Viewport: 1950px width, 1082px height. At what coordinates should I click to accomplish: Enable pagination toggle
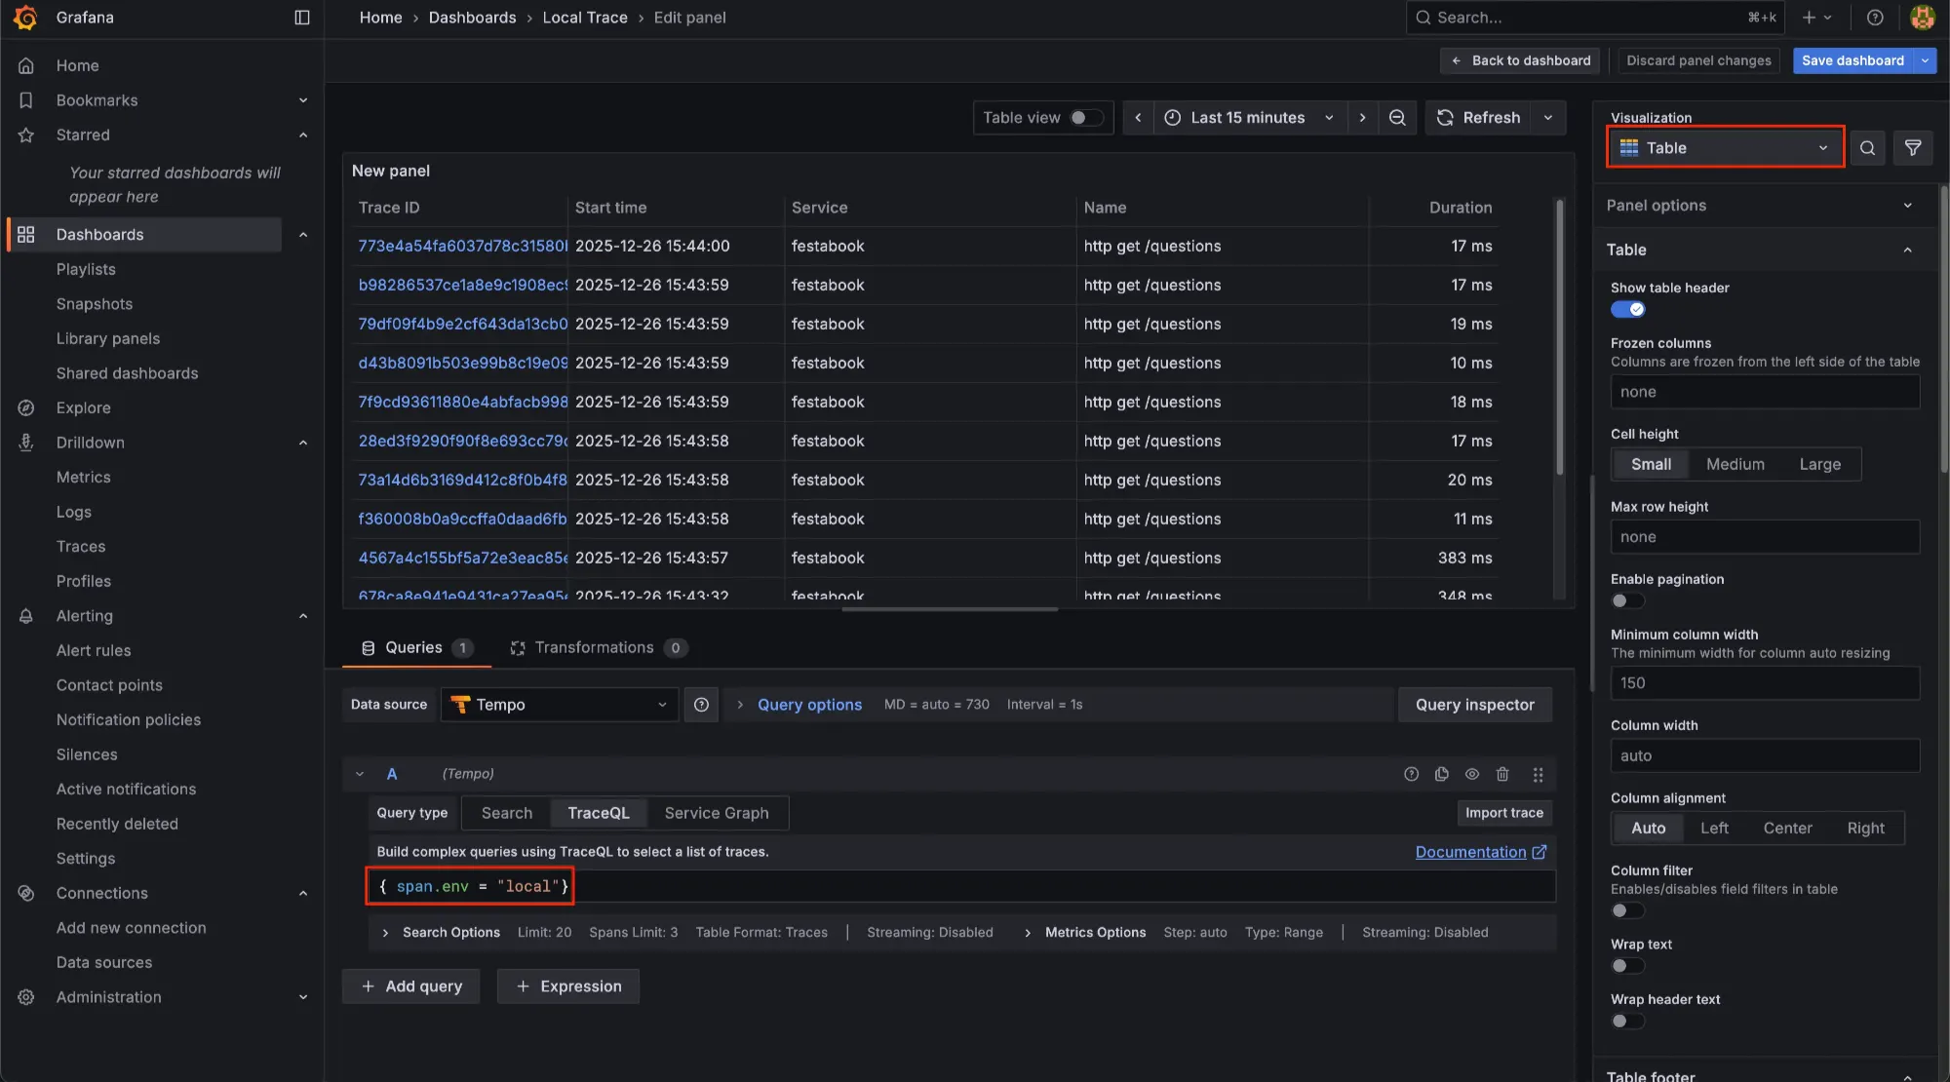(x=1626, y=601)
